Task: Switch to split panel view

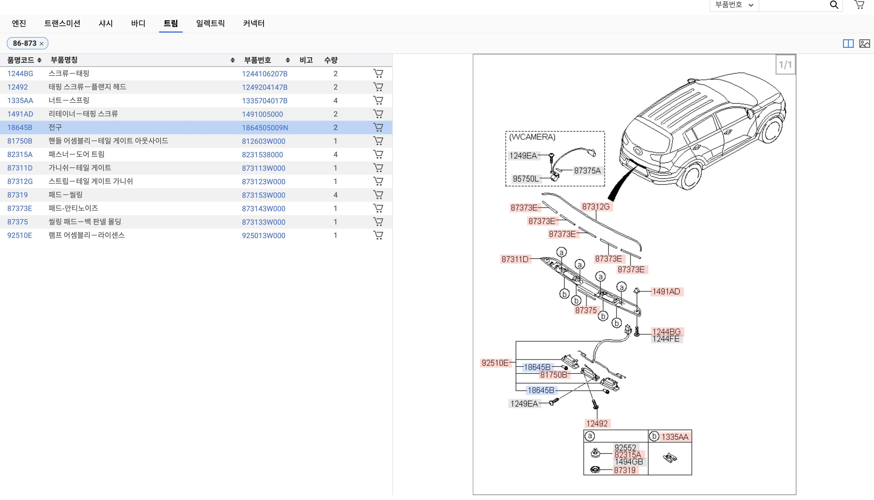Action: pos(848,43)
